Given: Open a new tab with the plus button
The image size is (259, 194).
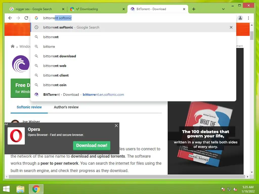Looking at the screenshot, I should 194,9.
